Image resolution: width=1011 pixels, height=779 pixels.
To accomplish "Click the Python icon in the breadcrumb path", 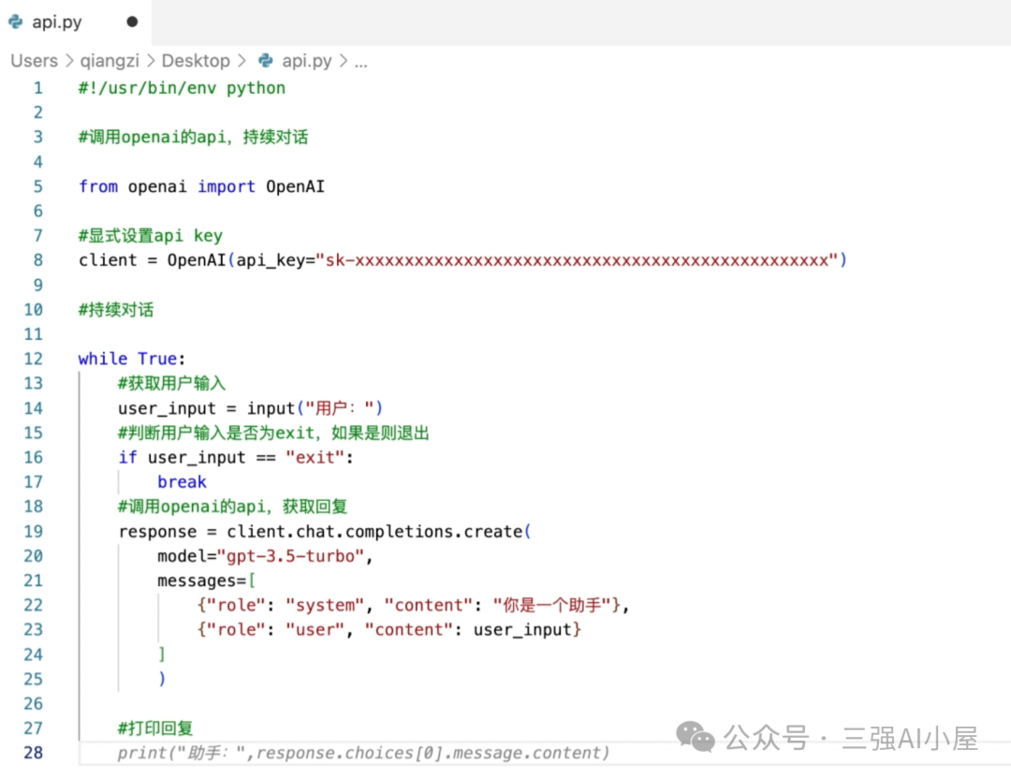I will [266, 61].
